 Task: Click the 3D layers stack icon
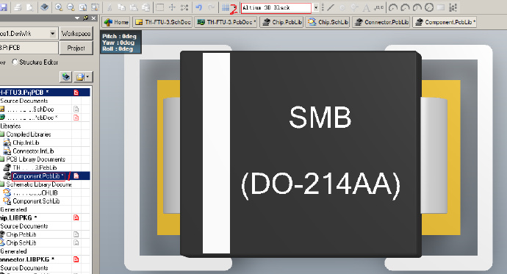coord(45,7)
